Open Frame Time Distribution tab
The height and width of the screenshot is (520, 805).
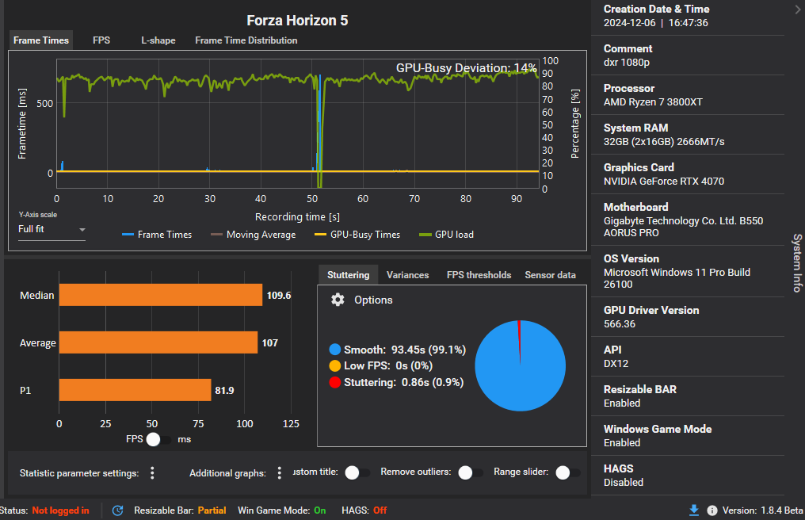coord(246,40)
